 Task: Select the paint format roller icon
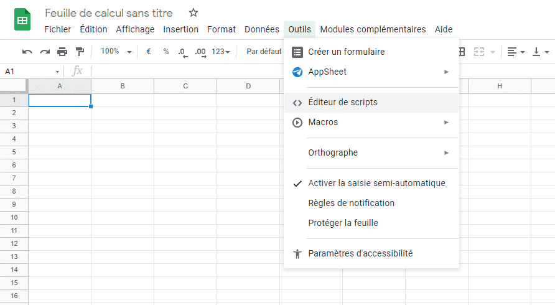(80, 52)
